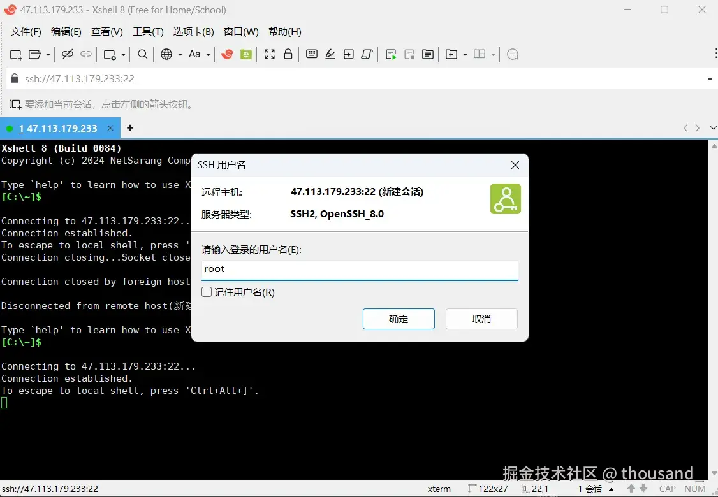Click the lined page log icon
The height and width of the screenshot is (497, 718).
click(428, 54)
